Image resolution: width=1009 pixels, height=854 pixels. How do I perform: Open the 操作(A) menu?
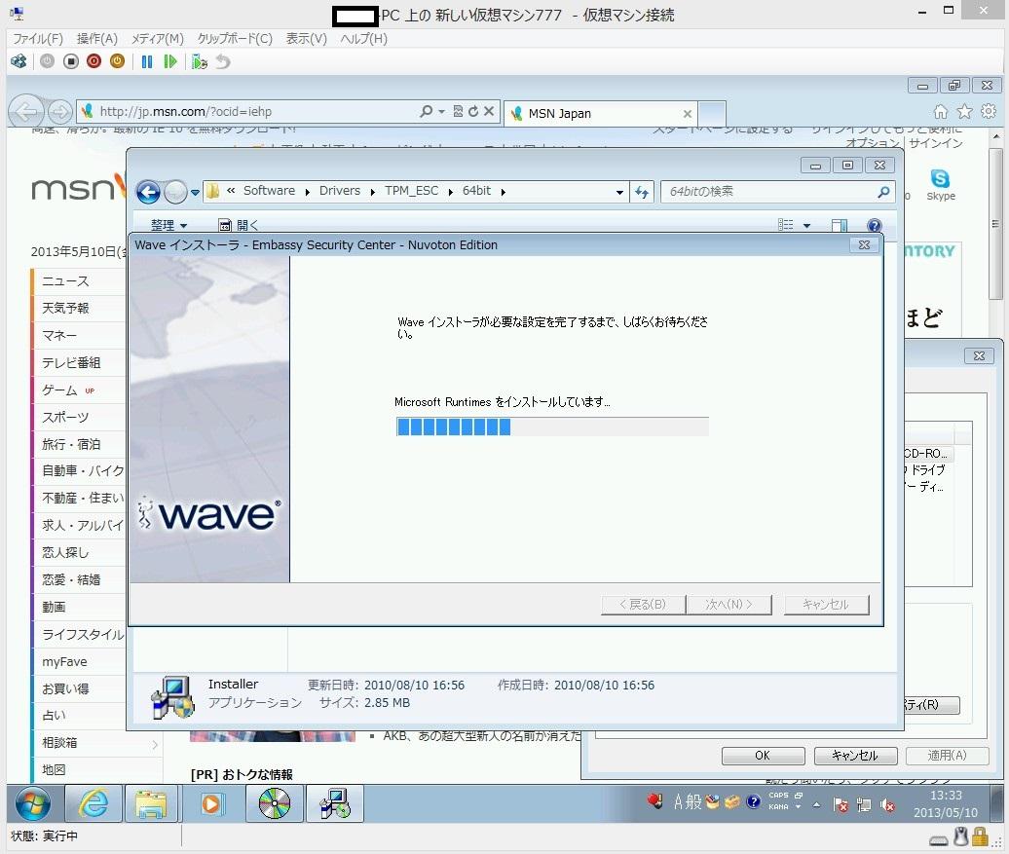tap(97, 39)
